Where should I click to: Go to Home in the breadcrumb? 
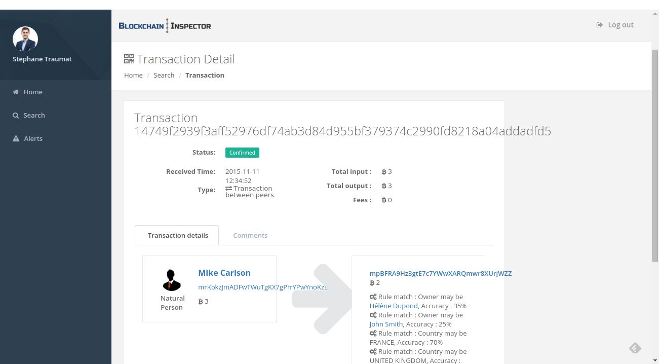pos(133,75)
